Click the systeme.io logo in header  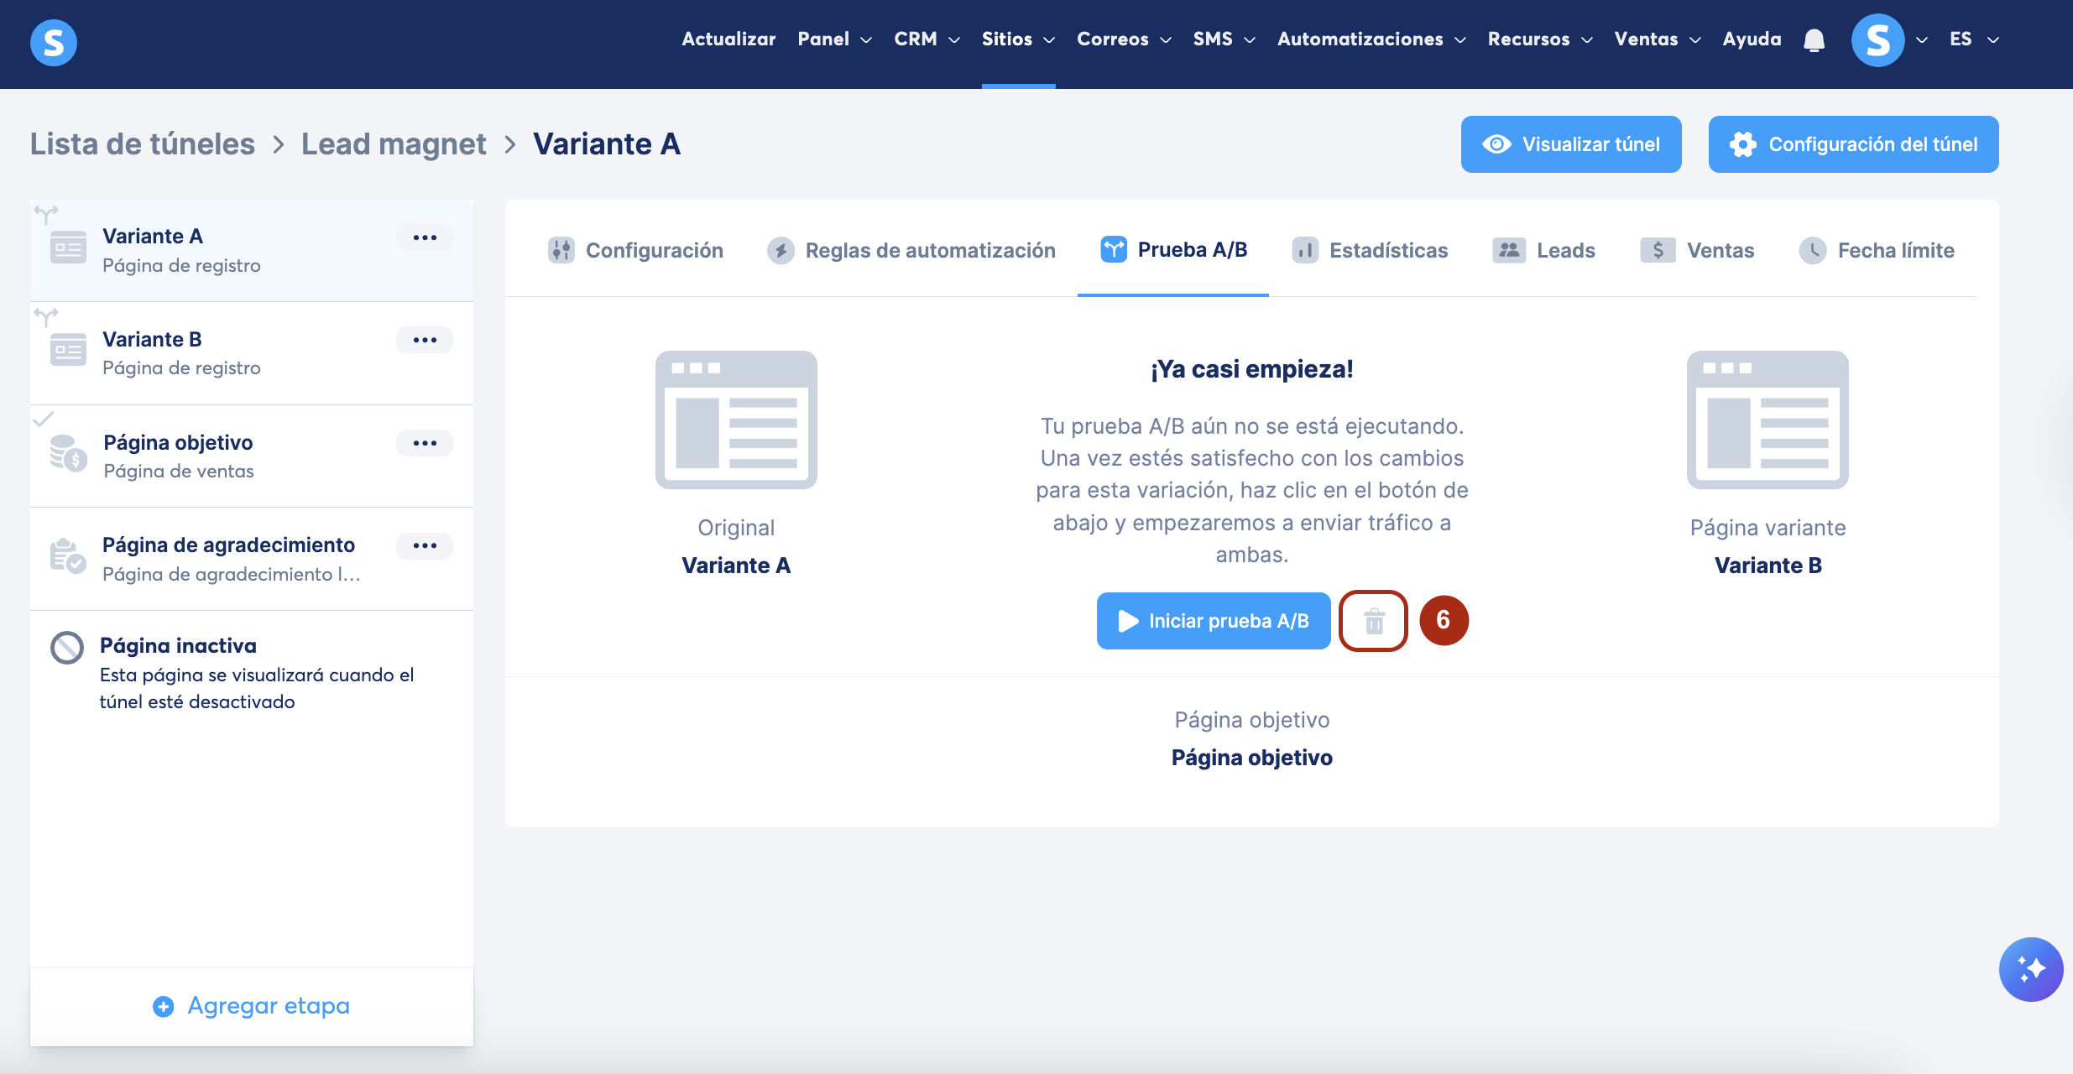(x=54, y=42)
